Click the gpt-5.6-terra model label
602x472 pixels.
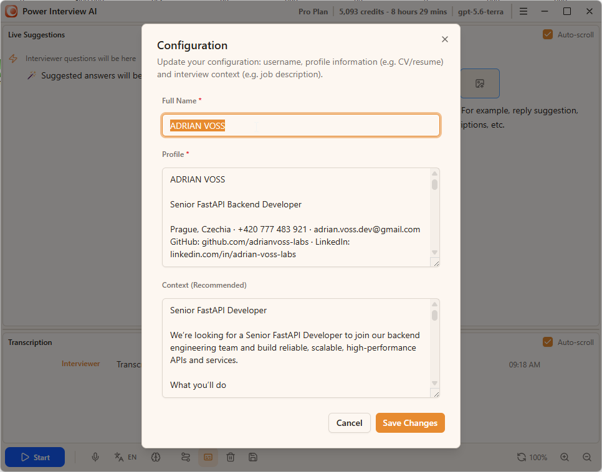tap(480, 11)
